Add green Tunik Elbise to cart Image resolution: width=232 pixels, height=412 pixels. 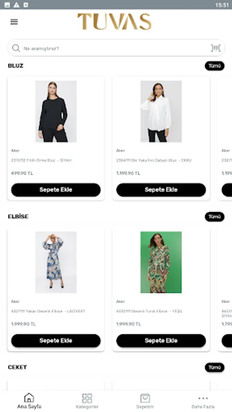click(x=161, y=341)
